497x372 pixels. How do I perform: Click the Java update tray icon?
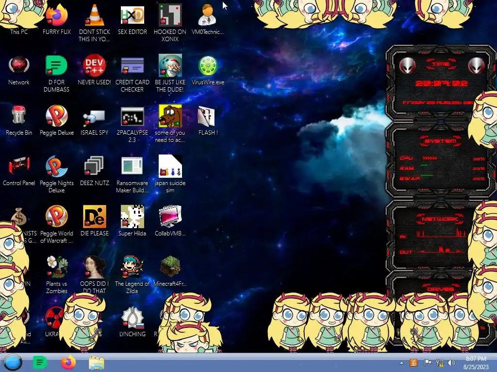click(x=414, y=363)
